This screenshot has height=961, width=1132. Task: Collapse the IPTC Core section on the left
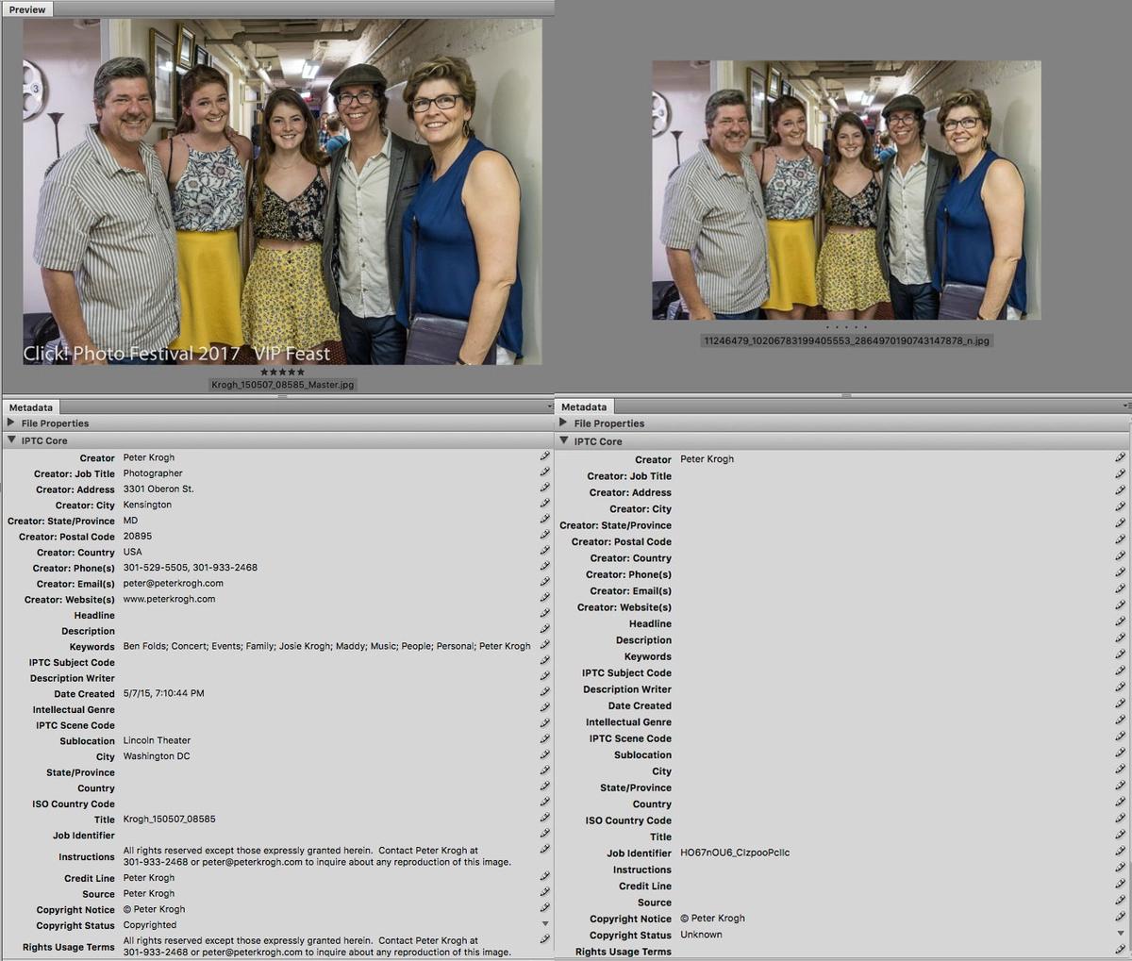11,439
